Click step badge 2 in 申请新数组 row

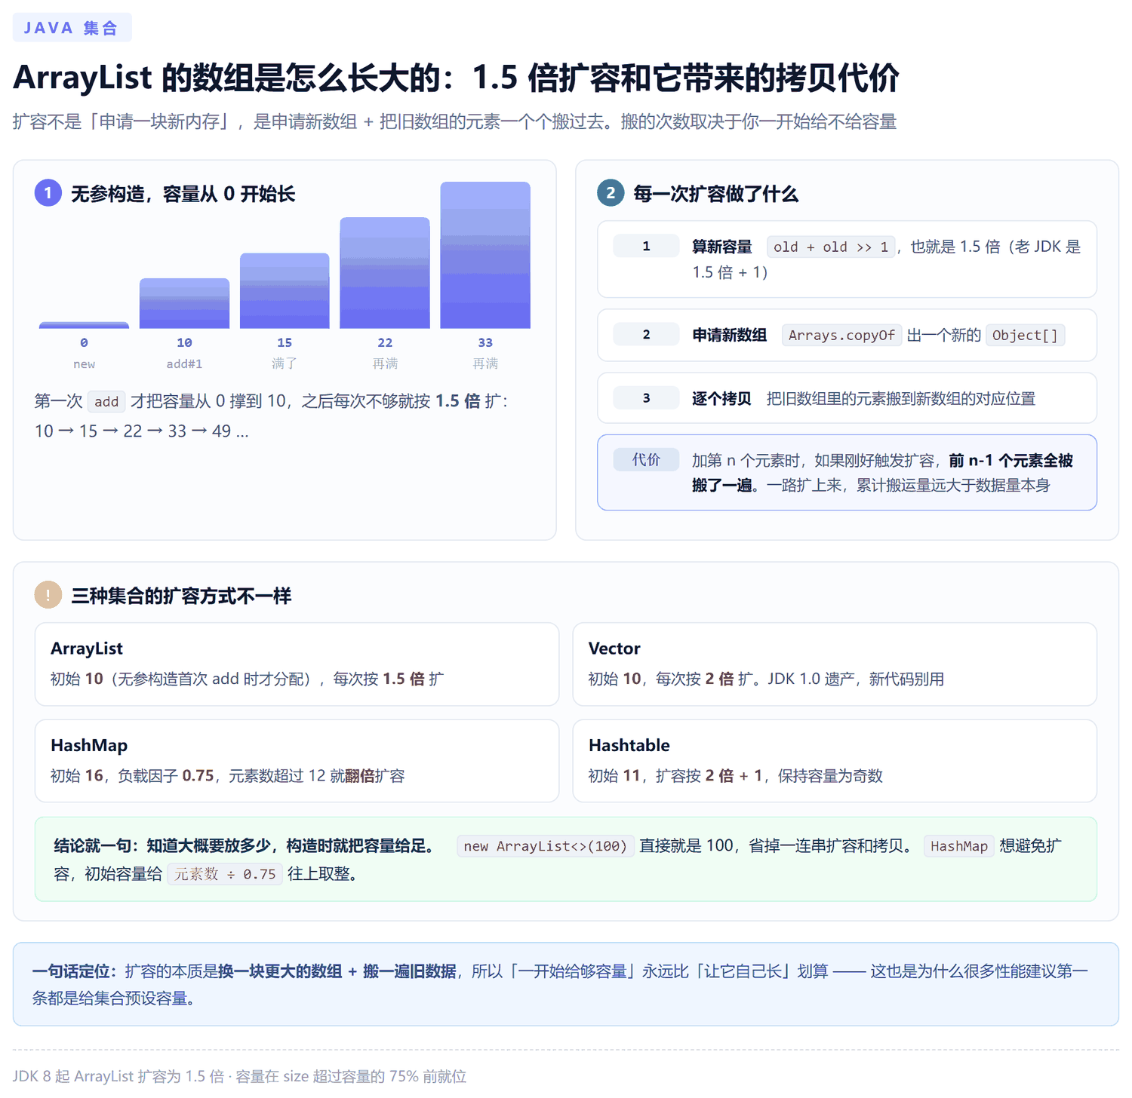coord(646,334)
